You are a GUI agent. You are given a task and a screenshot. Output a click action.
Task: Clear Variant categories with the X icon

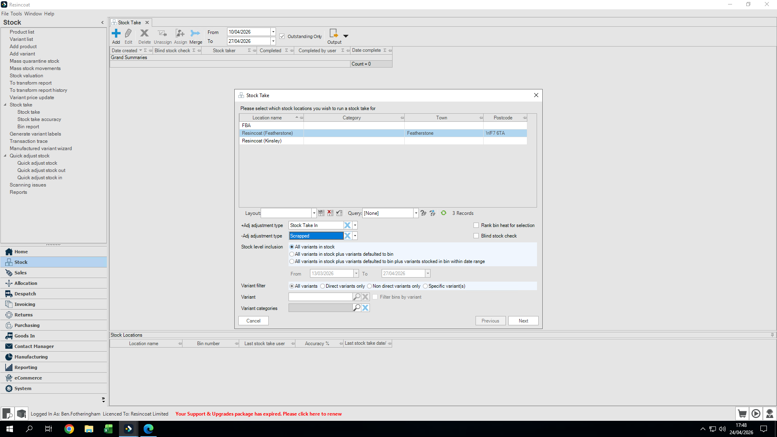(365, 308)
